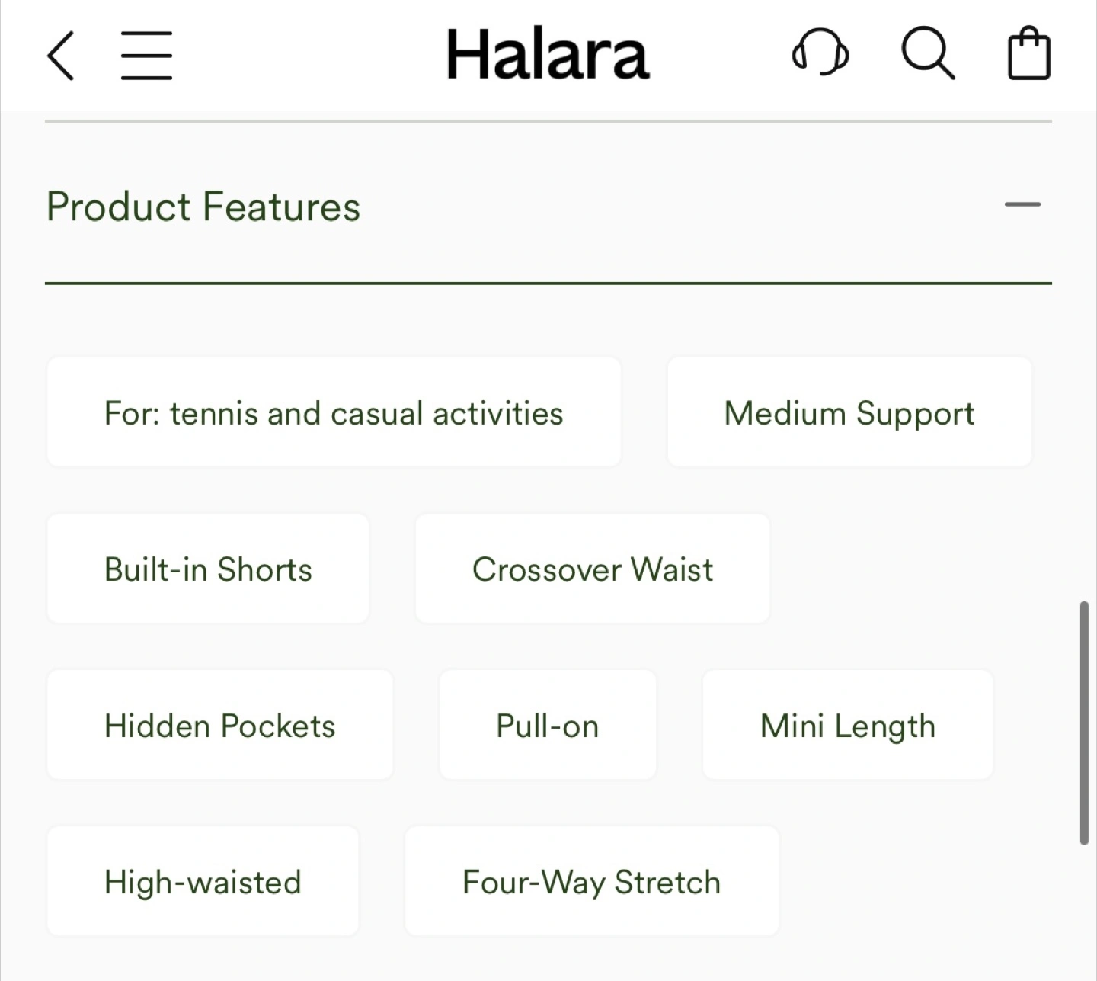Click the Four-Way Stretch chip
The height and width of the screenshot is (981, 1097).
coord(592,881)
